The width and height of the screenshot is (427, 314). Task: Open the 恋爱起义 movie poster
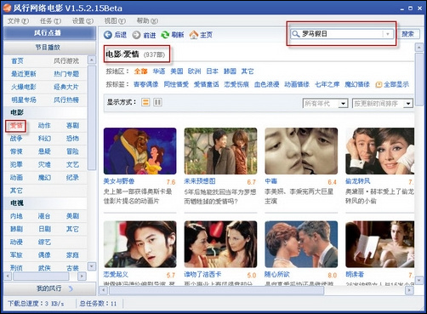pyautogui.click(x=140, y=244)
